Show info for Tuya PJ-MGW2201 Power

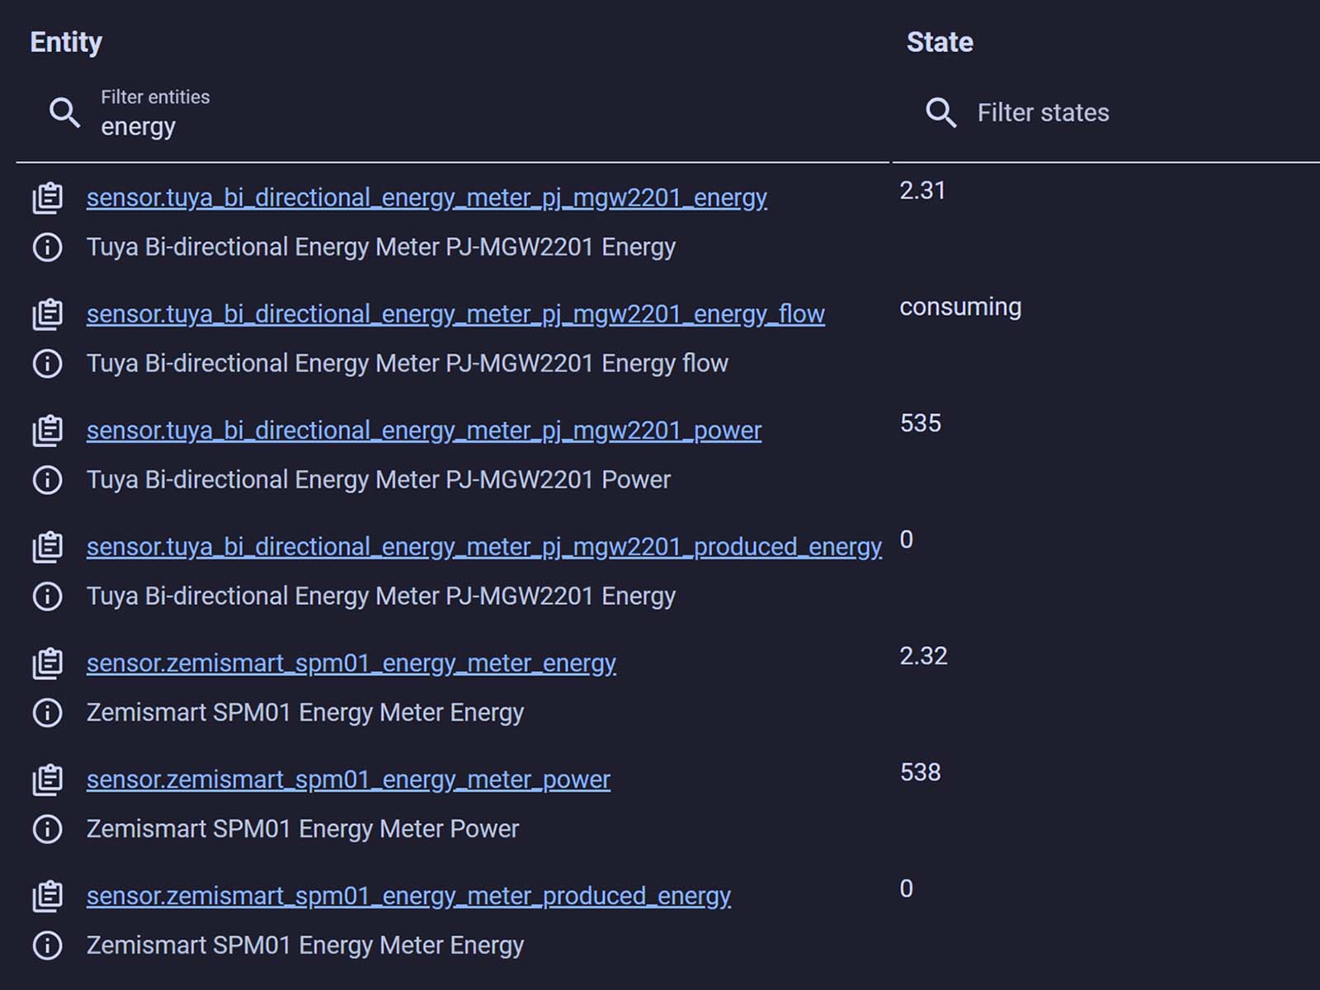47,479
